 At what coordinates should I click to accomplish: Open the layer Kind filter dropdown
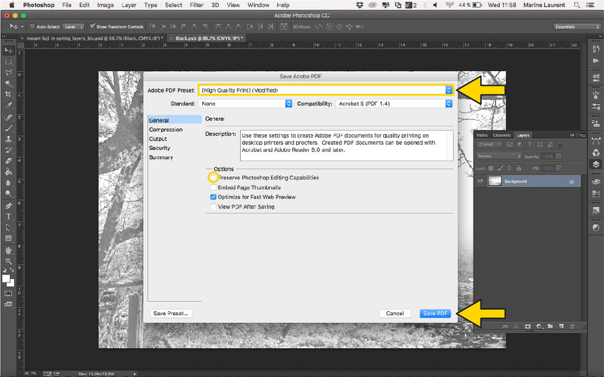click(489, 144)
